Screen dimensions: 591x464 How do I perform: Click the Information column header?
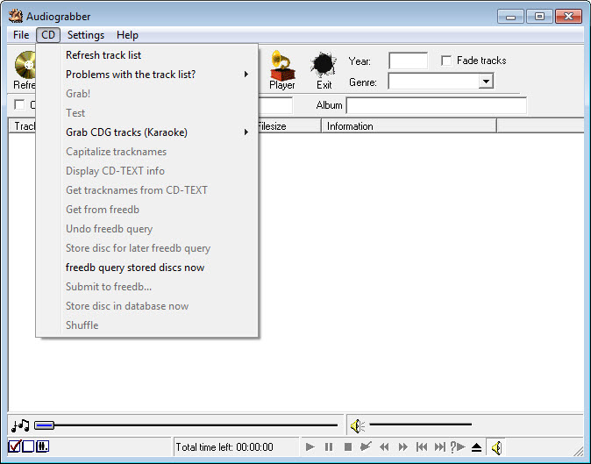(x=409, y=126)
